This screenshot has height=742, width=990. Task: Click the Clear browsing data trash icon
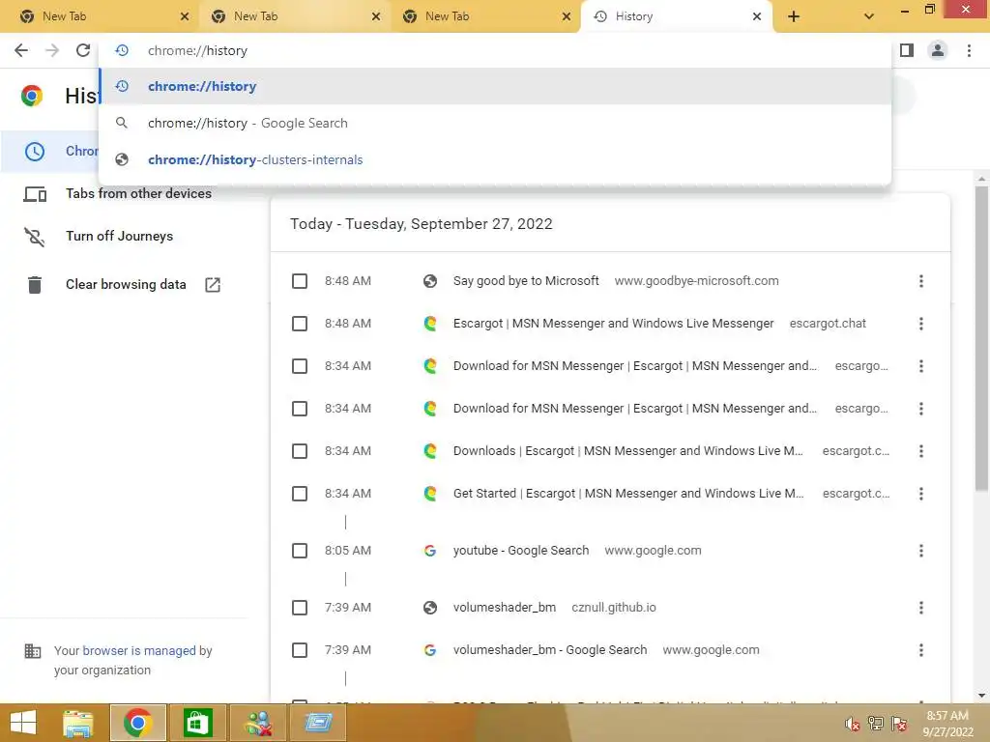coord(35,285)
